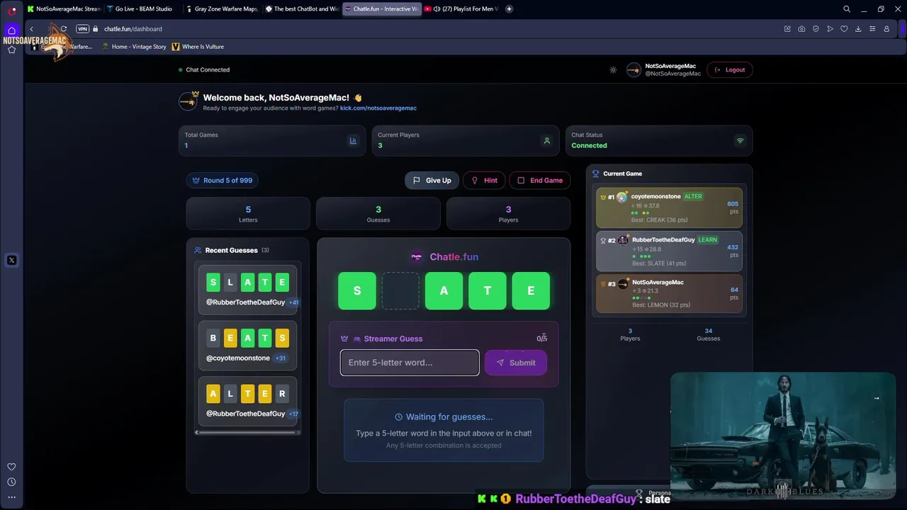Click the Chatle.fun logo icon in game panel

417,257
